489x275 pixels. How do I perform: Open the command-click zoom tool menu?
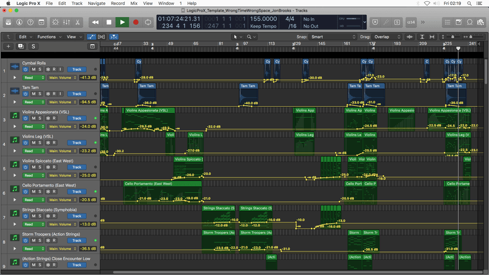pos(251,37)
